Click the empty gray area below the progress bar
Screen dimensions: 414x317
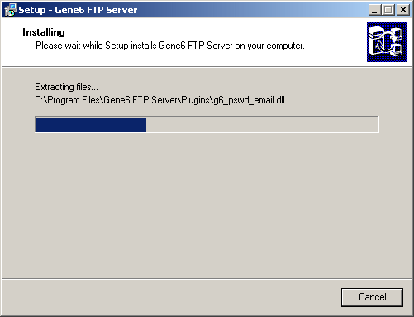(x=207, y=204)
